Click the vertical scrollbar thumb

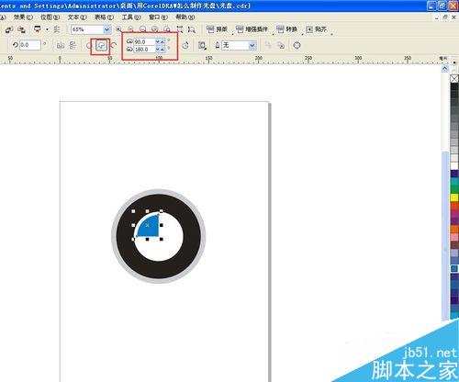[x=445, y=236]
